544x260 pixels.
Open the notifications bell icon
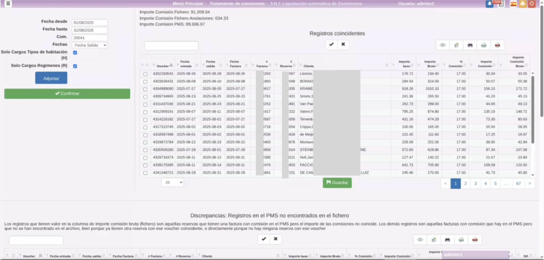click(x=489, y=4)
